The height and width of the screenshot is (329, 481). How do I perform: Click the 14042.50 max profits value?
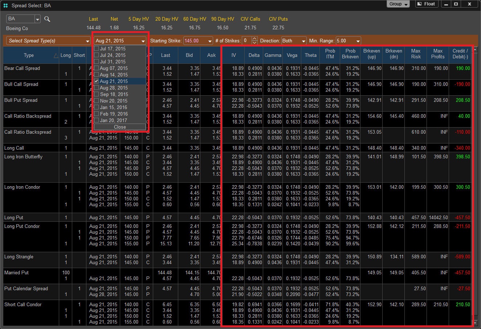coord(438,217)
